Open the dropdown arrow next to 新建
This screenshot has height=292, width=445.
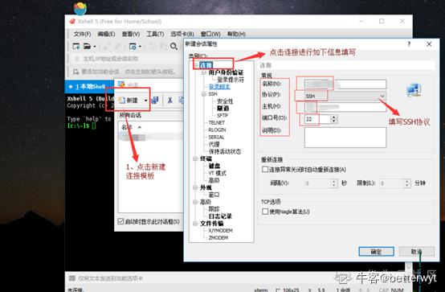pos(145,101)
